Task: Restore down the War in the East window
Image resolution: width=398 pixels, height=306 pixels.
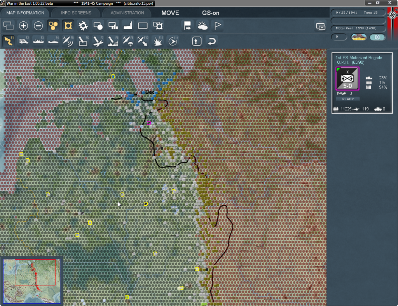Action: 378,3
